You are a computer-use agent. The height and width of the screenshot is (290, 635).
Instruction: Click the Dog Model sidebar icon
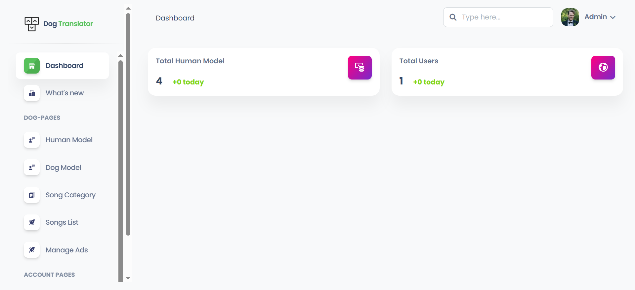[32, 168]
